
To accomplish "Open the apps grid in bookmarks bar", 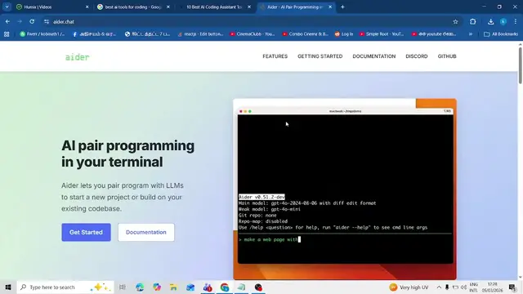I will coord(7,34).
